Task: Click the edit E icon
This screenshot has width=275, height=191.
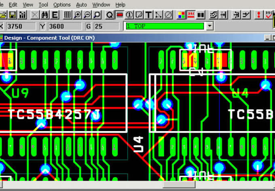Action: tap(55, 15)
